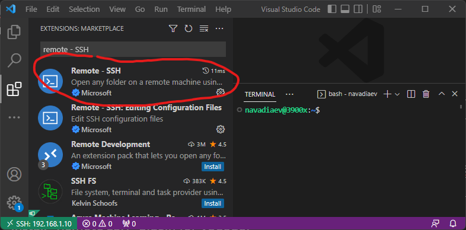Viewport: 466px width, 230px height.
Task: Open the Explorer view in activity bar
Action: (x=14, y=32)
